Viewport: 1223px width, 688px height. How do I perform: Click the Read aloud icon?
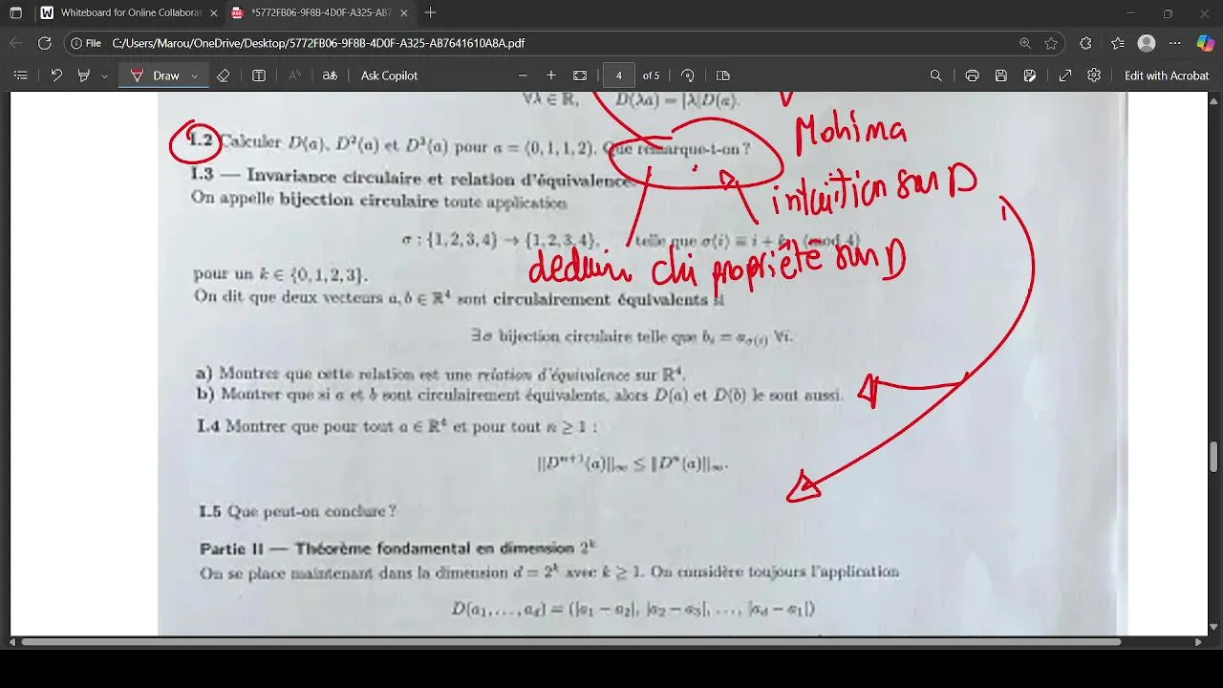coord(294,75)
